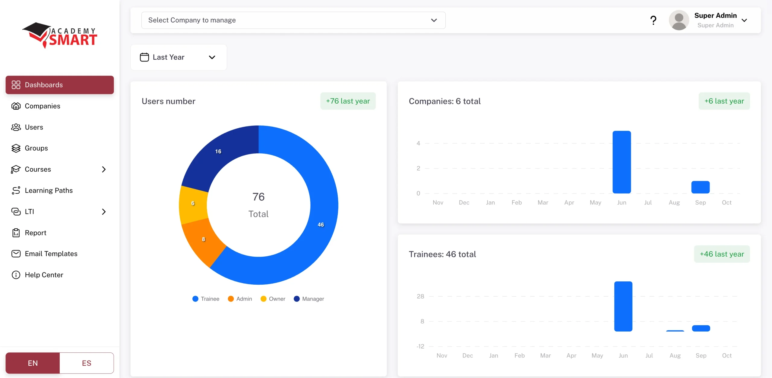The image size is (772, 378).
Task: Click the Report clipboard icon
Action: tap(16, 233)
